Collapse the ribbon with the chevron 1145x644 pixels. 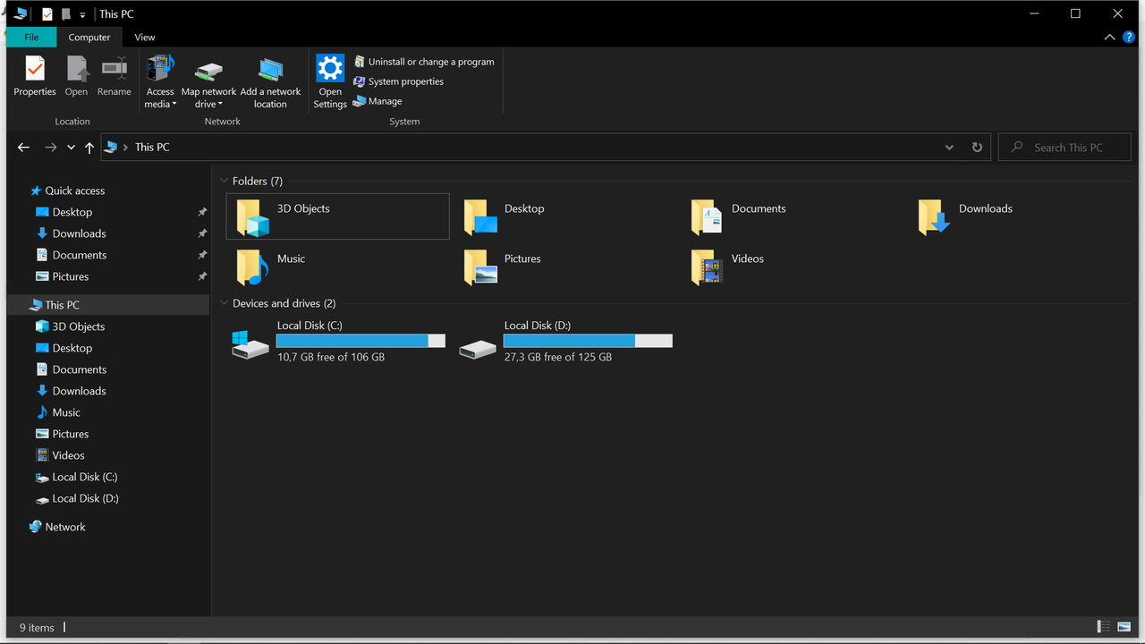point(1109,38)
